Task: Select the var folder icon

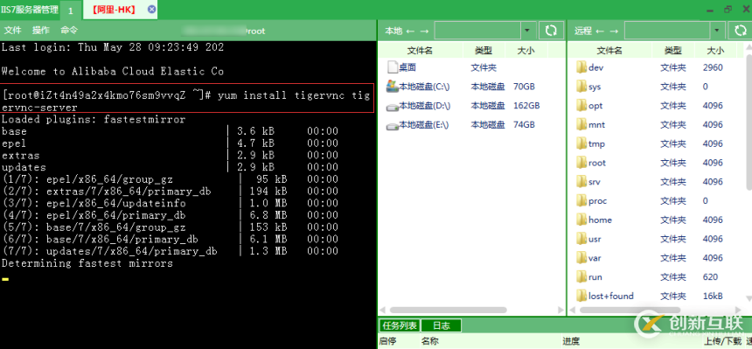Action: (x=581, y=258)
